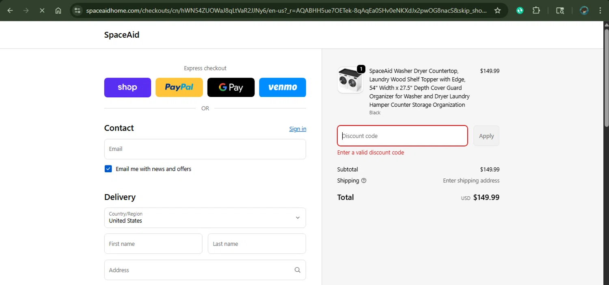The image size is (609, 285).
Task: Click the product title text in order summary
Action: coord(419,88)
